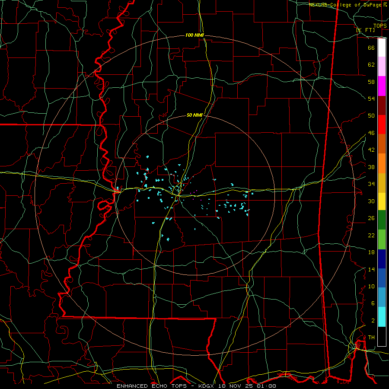
Task: Click the 26 value on the scale
Action: [371, 218]
